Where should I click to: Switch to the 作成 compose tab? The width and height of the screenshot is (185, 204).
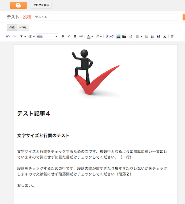(12, 28)
